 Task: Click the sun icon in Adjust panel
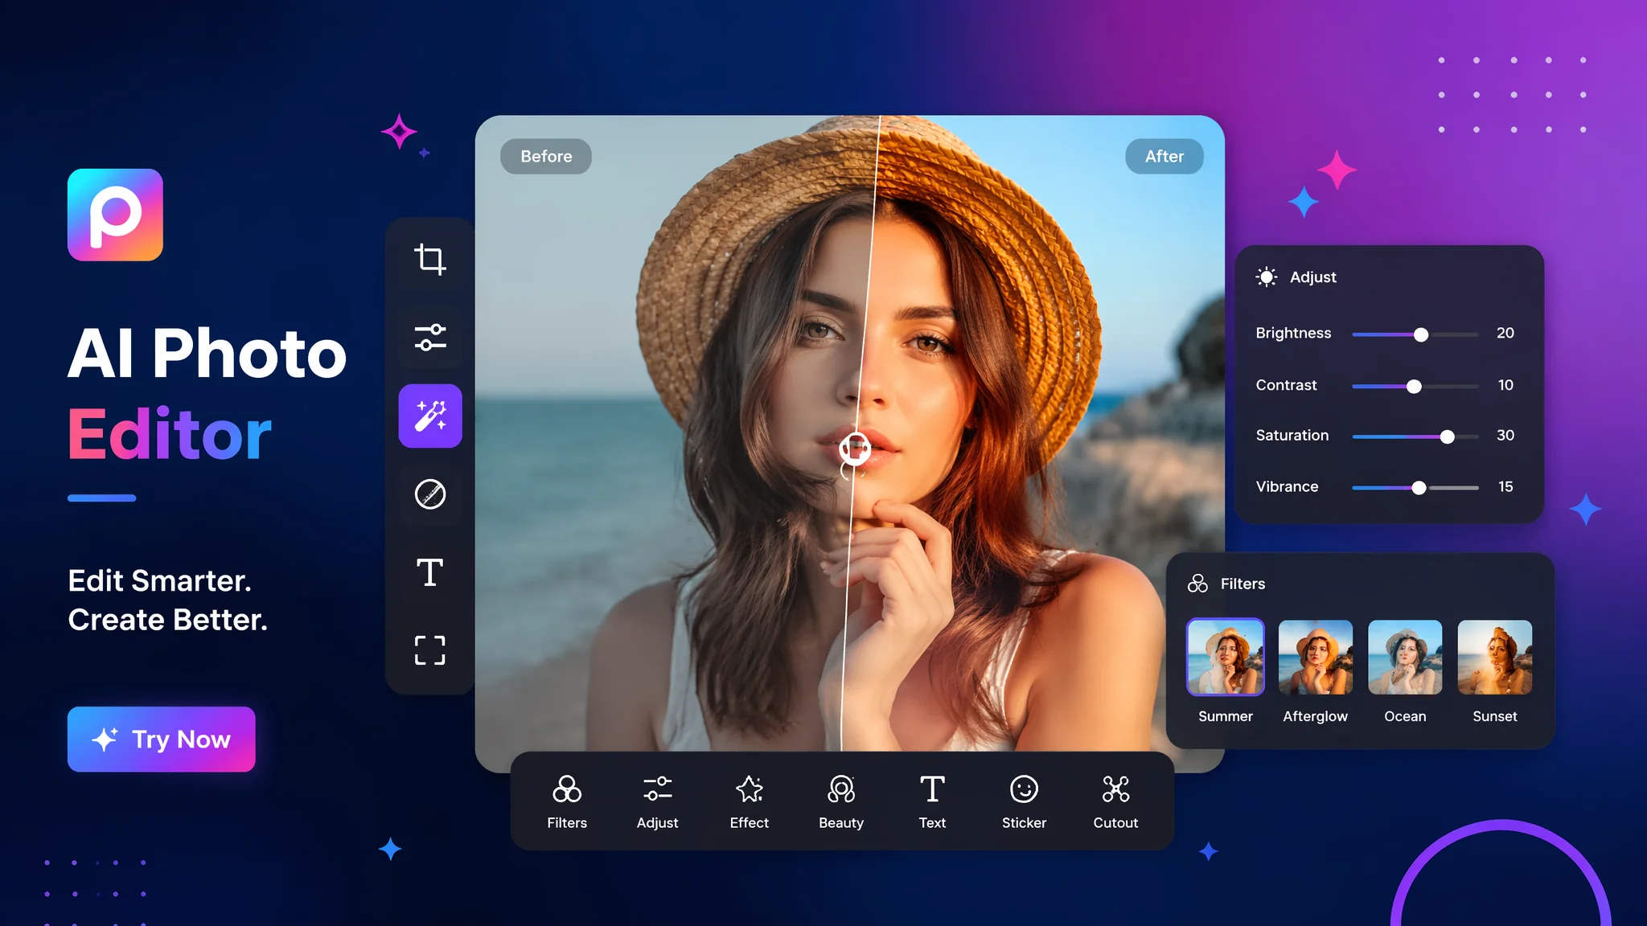click(x=1267, y=277)
